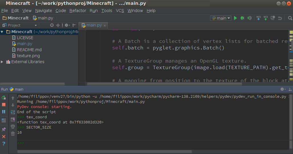Pause console output with the pause icon
This screenshot has width=293, height=154.
click(x=3, y=112)
